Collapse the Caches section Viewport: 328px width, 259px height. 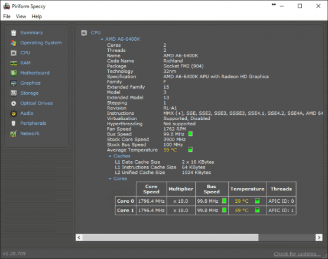point(110,156)
